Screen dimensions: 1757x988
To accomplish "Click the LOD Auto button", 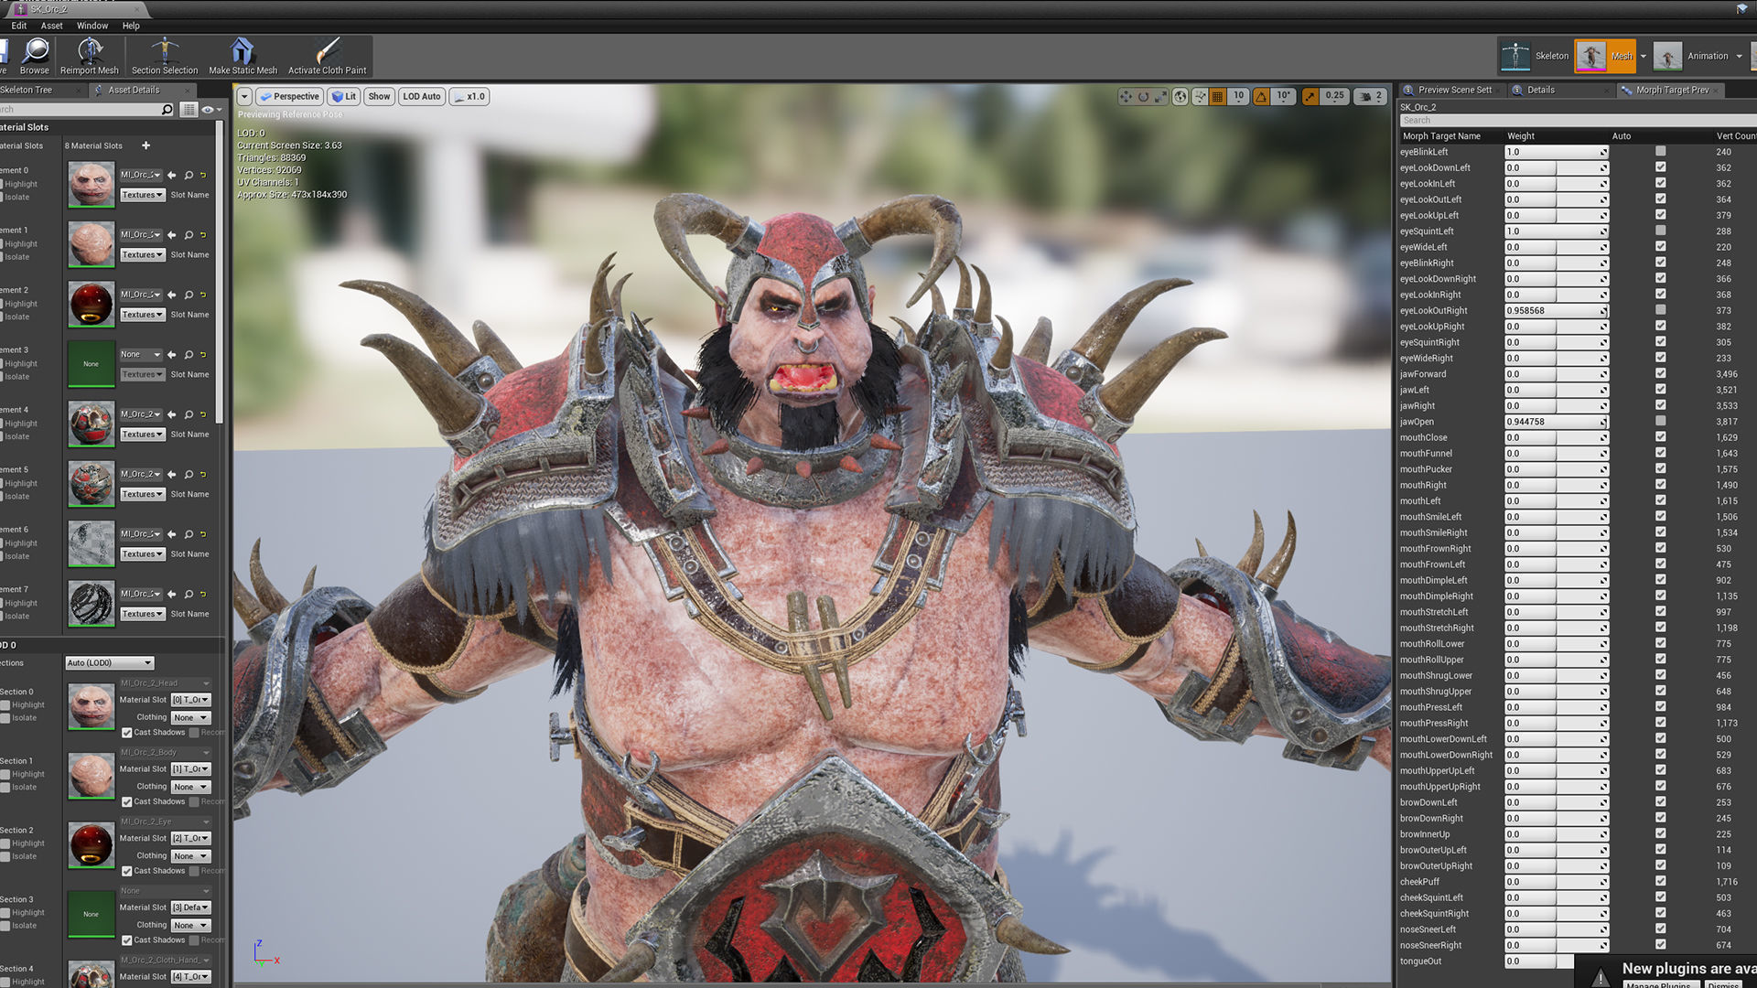I will click(422, 96).
